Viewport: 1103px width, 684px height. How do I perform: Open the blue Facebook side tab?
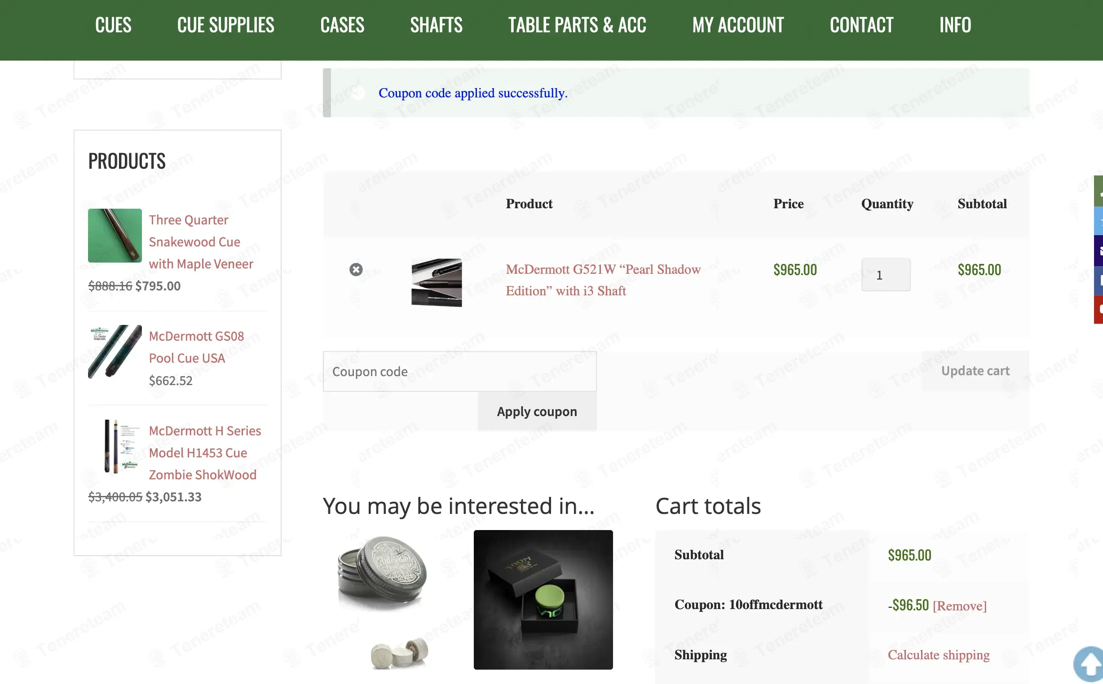pyautogui.click(x=1099, y=281)
